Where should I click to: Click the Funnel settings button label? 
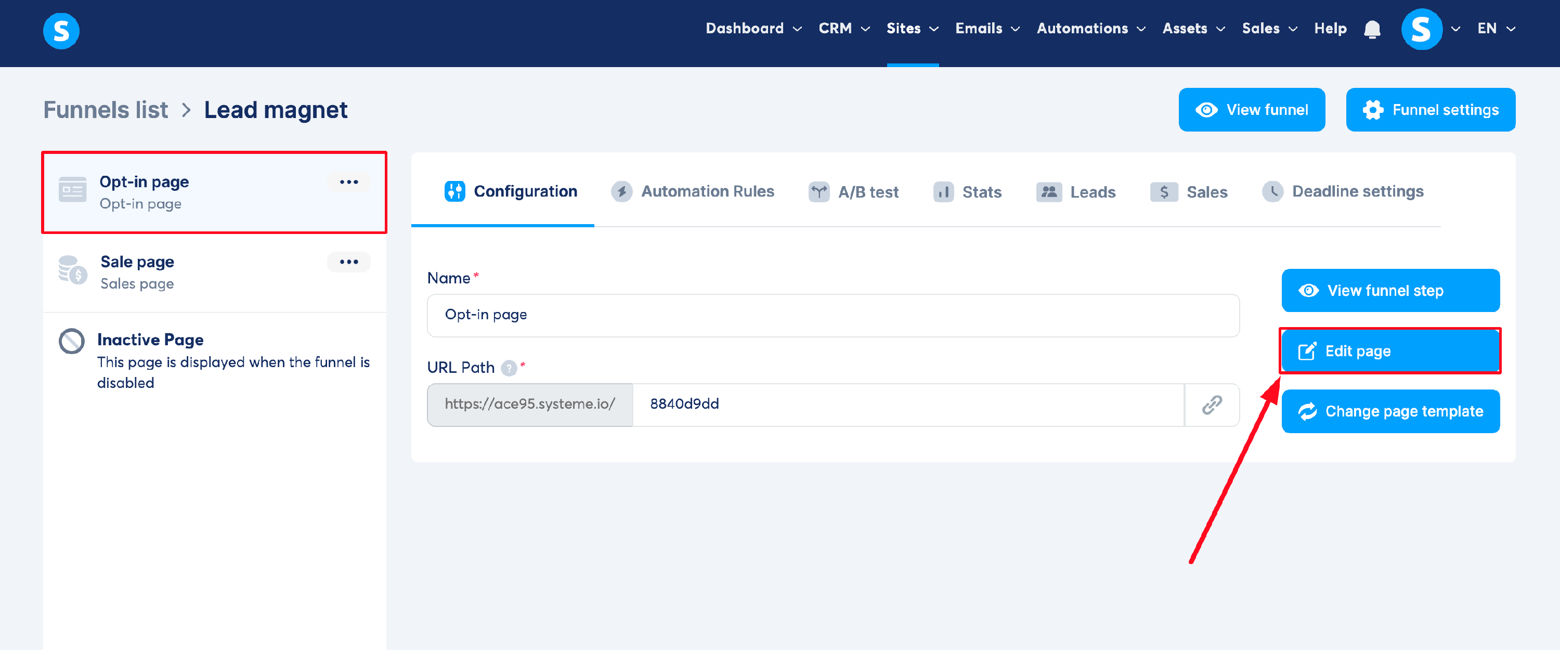[x=1446, y=110]
